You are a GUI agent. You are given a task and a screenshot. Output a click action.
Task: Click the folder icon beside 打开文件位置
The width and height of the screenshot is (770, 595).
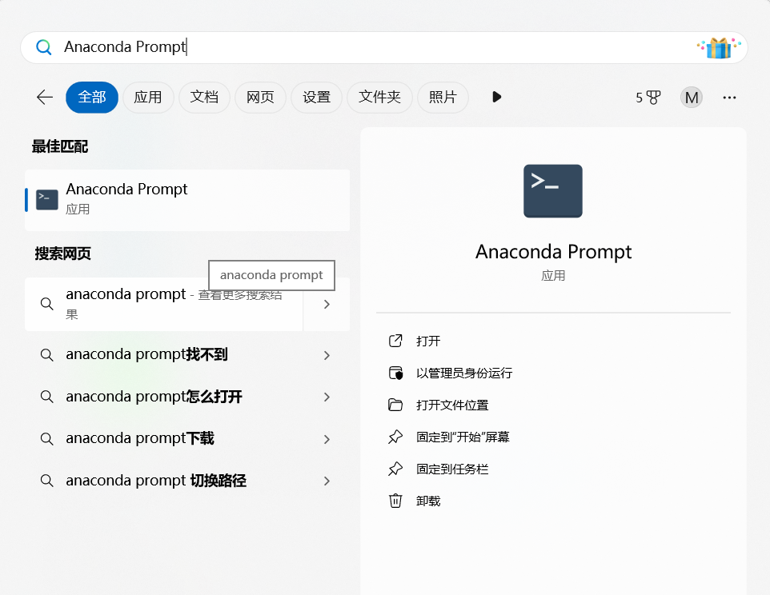[x=395, y=405]
